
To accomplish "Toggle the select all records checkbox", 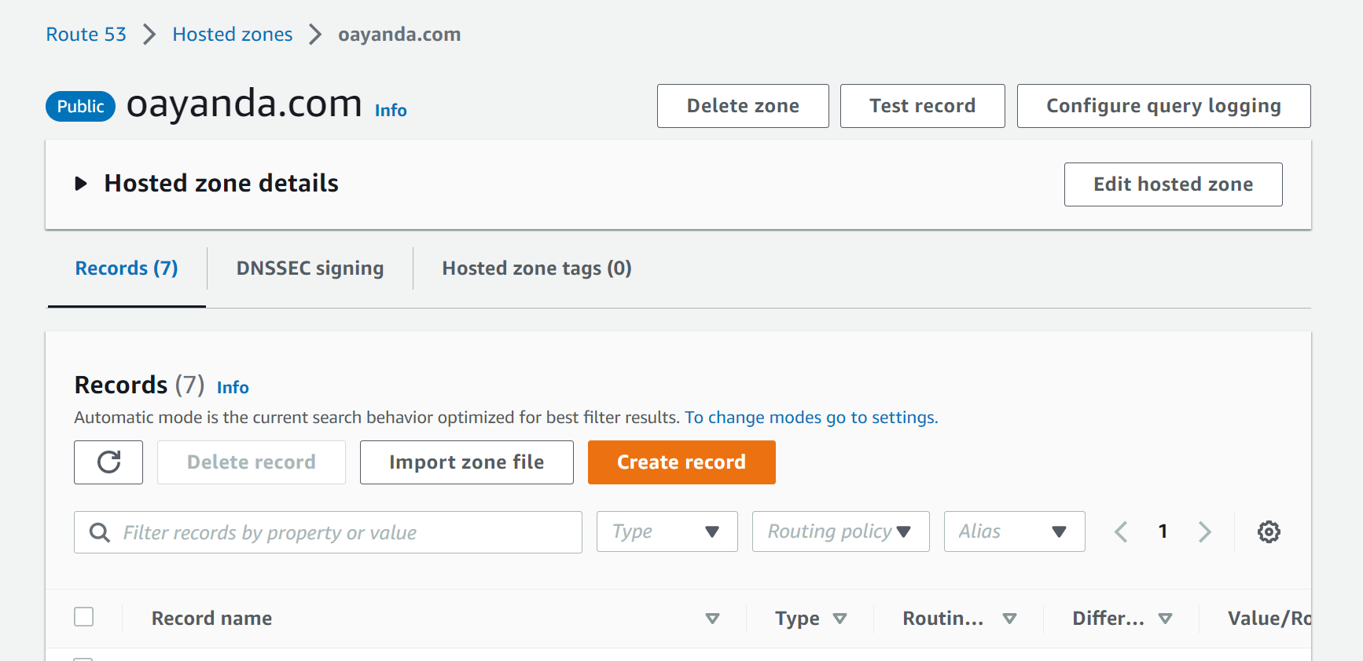I will [84, 617].
